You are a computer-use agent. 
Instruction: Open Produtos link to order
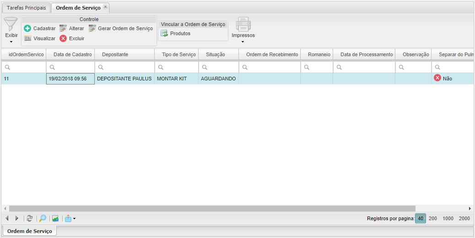coord(176,33)
